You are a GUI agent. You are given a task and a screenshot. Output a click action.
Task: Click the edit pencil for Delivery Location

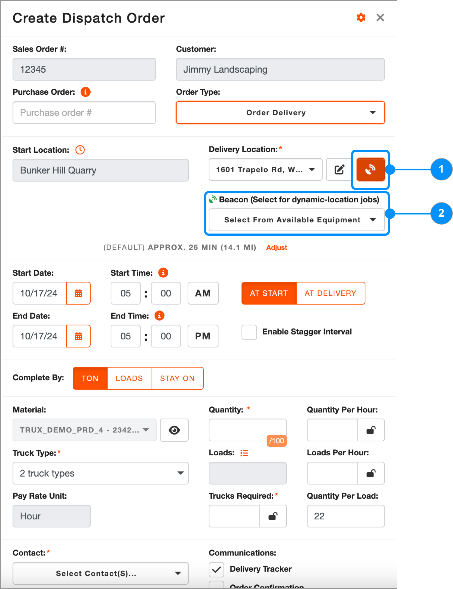click(339, 169)
